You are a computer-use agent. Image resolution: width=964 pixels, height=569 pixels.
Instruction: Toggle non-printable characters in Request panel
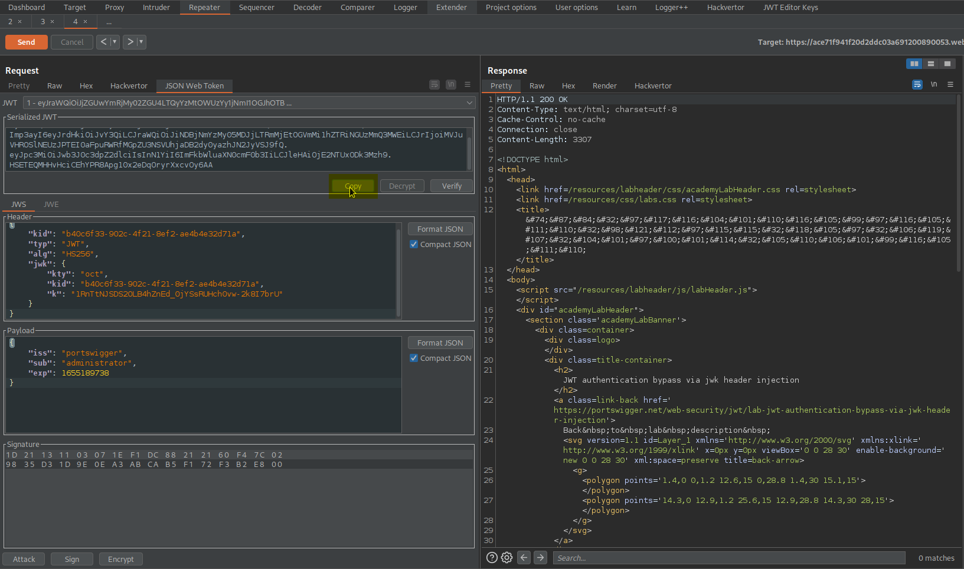tap(451, 84)
